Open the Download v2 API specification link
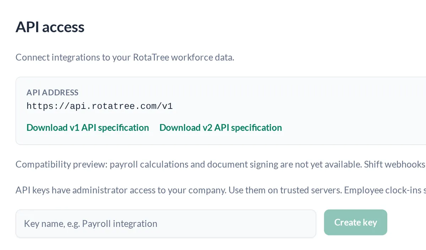The width and height of the screenshot is (426, 250). (220, 128)
